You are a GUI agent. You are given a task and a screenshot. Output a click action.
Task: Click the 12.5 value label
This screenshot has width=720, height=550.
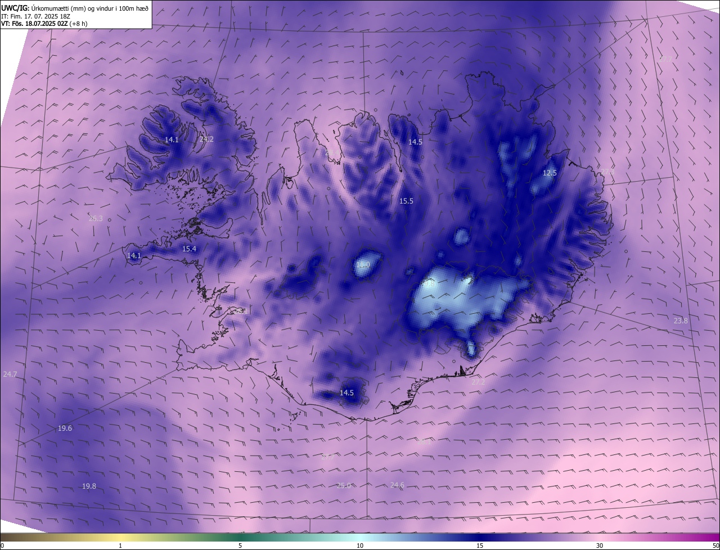(x=550, y=173)
